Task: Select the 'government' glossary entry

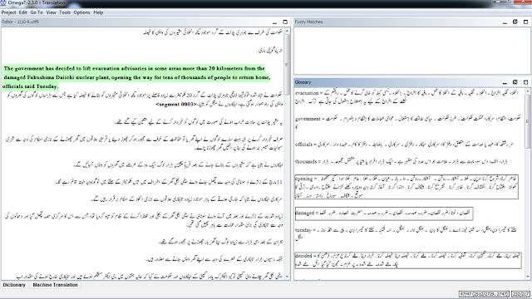Action: (x=407, y=123)
